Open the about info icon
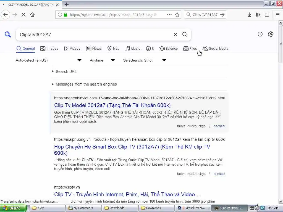 pos(260,34)
